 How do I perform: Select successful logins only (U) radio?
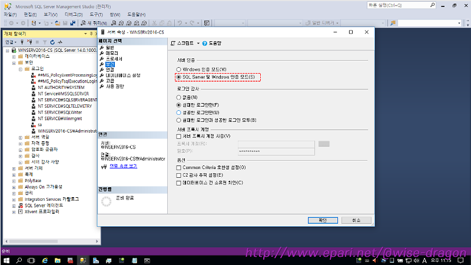click(x=179, y=112)
